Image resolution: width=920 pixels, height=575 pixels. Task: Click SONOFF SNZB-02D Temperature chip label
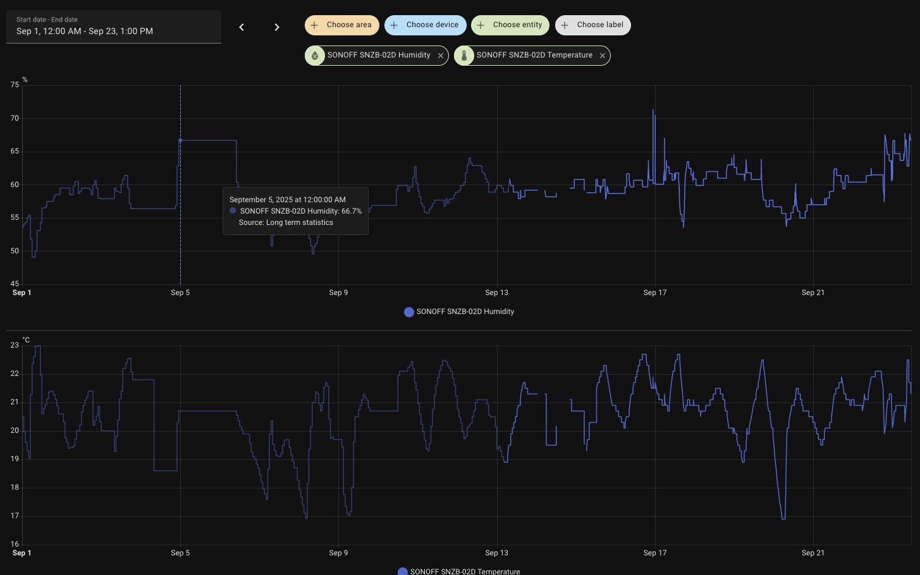click(x=534, y=56)
